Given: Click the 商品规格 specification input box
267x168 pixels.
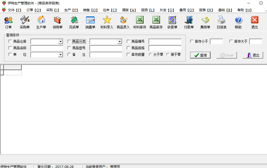Looking at the screenshot, I should pyautogui.click(x=165, y=48).
